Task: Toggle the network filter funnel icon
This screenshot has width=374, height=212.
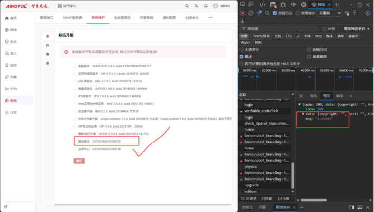Action: [259, 13]
